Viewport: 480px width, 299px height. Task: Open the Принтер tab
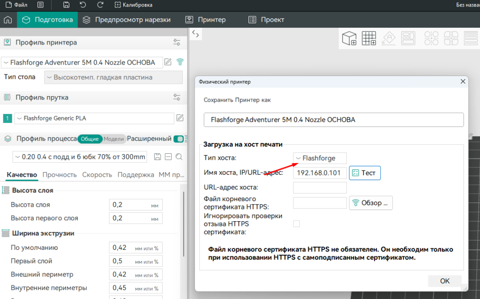(206, 20)
